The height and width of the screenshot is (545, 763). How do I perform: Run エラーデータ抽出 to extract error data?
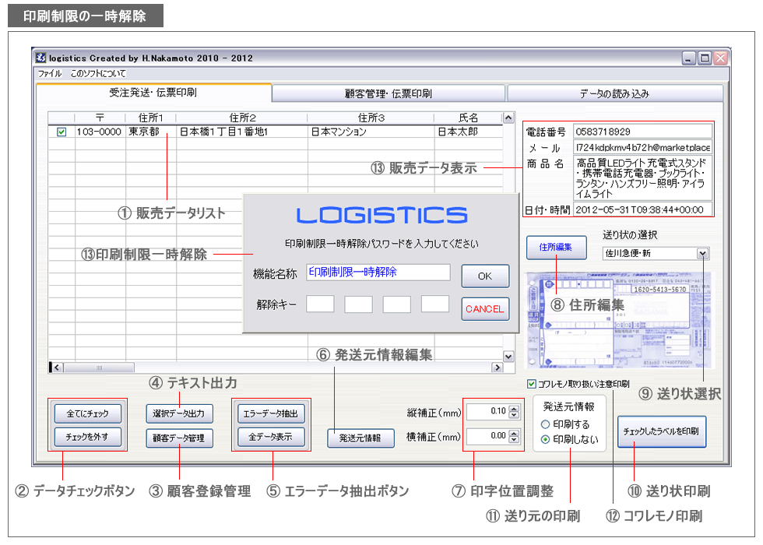coord(269,413)
